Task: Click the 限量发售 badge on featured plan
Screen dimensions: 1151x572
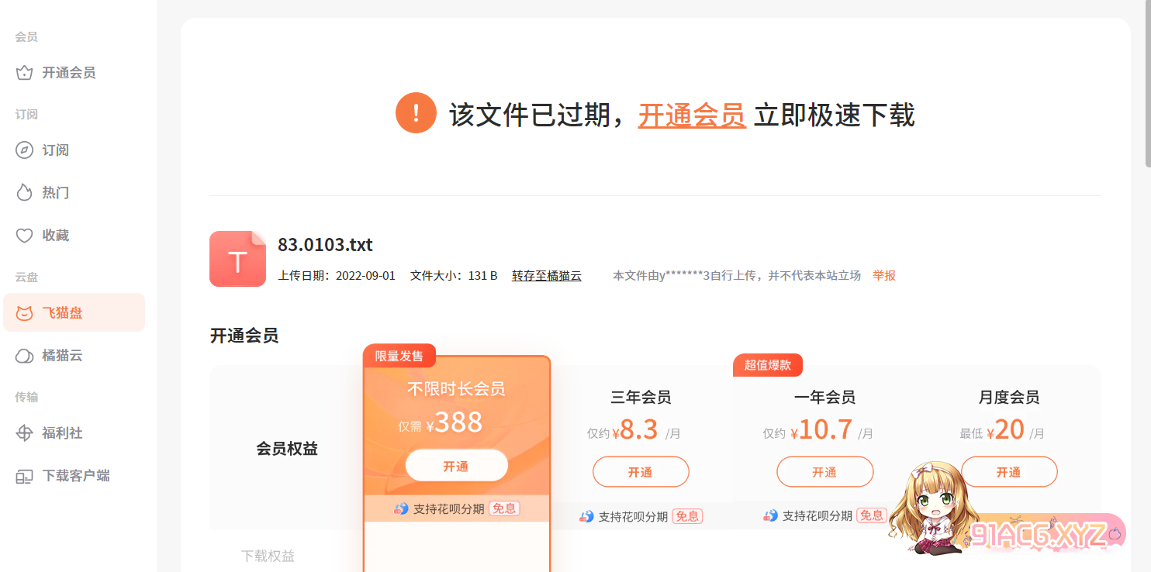Action: coord(399,356)
